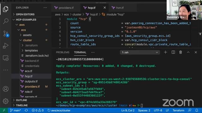
Task: Change language mode via Terraform
Action: pyautogui.click(x=178, y=110)
